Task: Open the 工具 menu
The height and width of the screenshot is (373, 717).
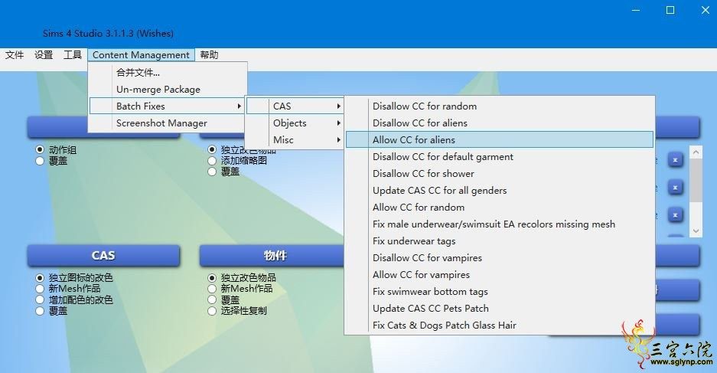Action: point(73,55)
